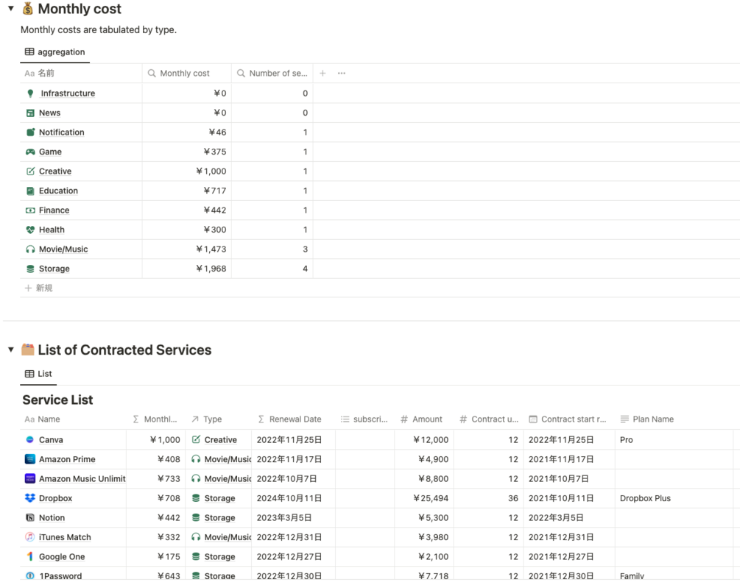
Task: Click the Game controller icon
Action: (30, 152)
